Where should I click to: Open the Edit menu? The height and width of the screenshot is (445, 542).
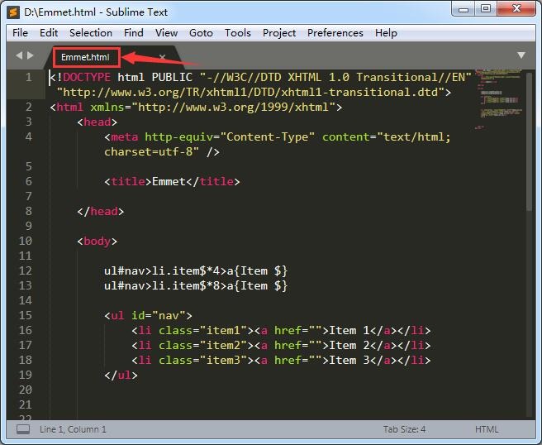49,33
